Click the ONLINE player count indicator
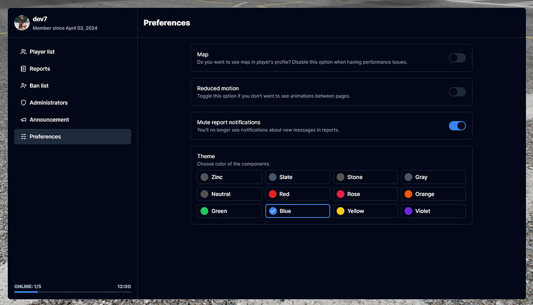The width and height of the screenshot is (533, 305). [27, 286]
